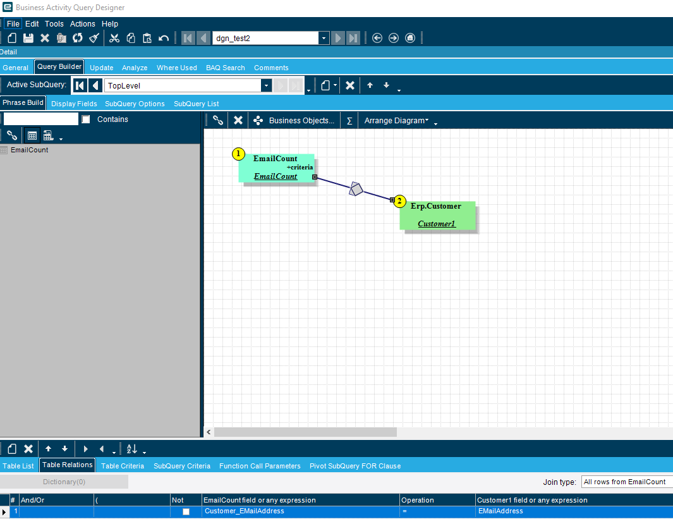Click the Home circular icon
This screenshot has width=673, height=531.
tap(410, 38)
